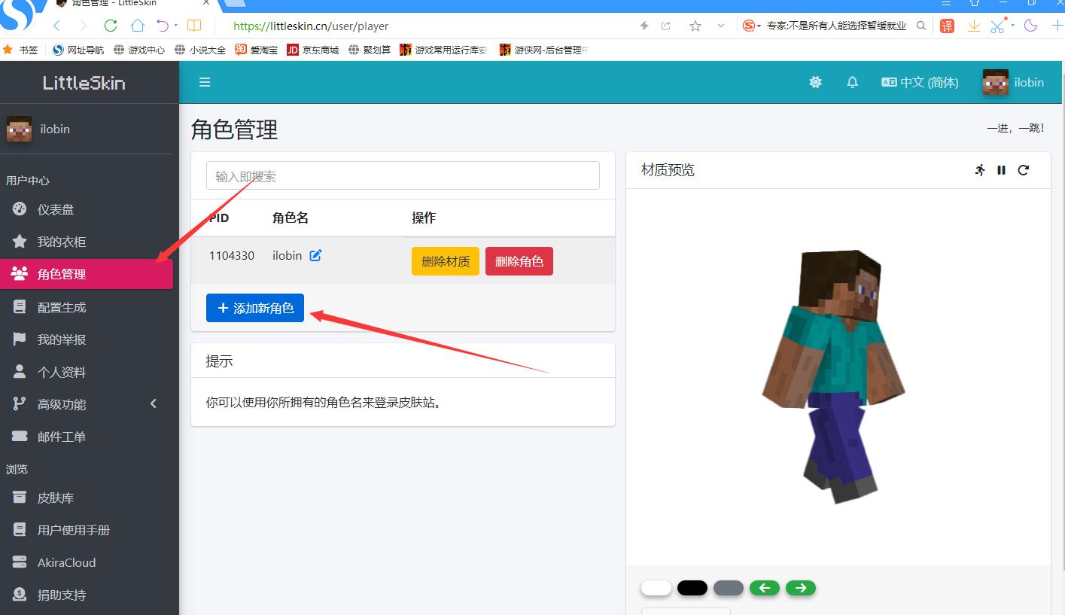Image resolution: width=1065 pixels, height=615 pixels.
Task: Open the notifications bell
Action: (852, 83)
